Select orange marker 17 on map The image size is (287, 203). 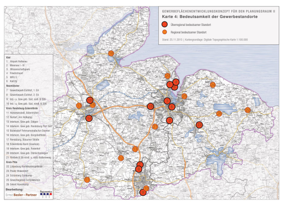[x=79, y=106]
